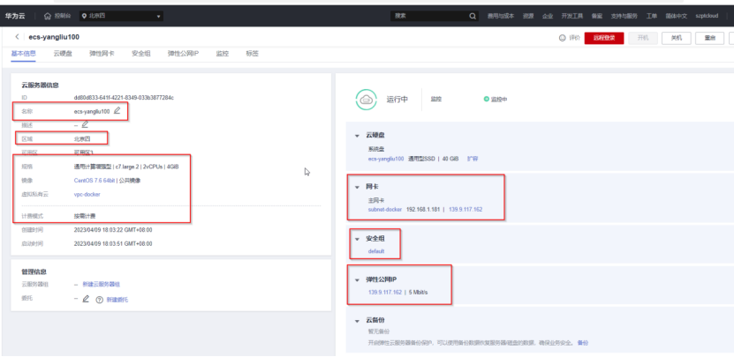The height and width of the screenshot is (357, 734).
Task: Open the 开发工具 menu
Action: point(572,16)
